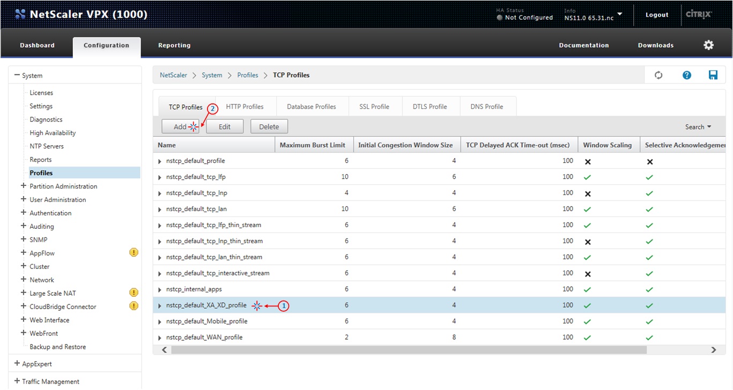Select the nstcp_default_tcp_interactive_stream row
Screen dimensions: 733x390
point(439,273)
